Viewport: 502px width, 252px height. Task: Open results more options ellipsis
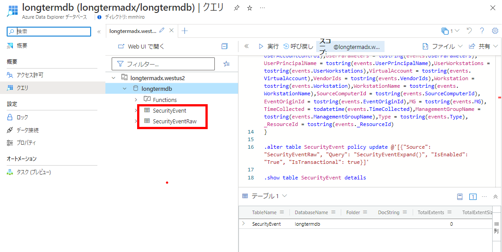(x=485, y=196)
